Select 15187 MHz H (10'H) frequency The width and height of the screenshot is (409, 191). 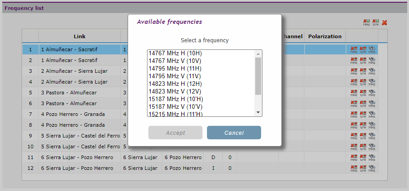click(x=201, y=99)
